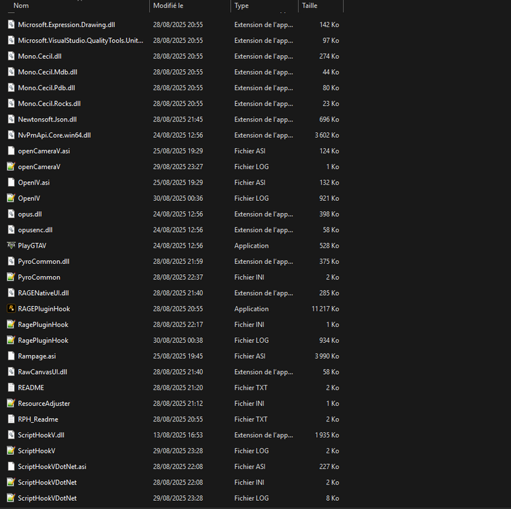Click the 29/08/2025 23:27 modified date
The width and height of the screenshot is (511, 509).
point(178,166)
